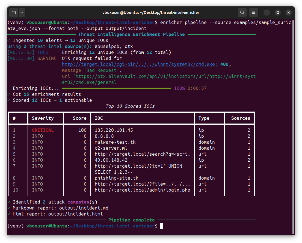Click the terminal cursor at the prompt

point(162,226)
